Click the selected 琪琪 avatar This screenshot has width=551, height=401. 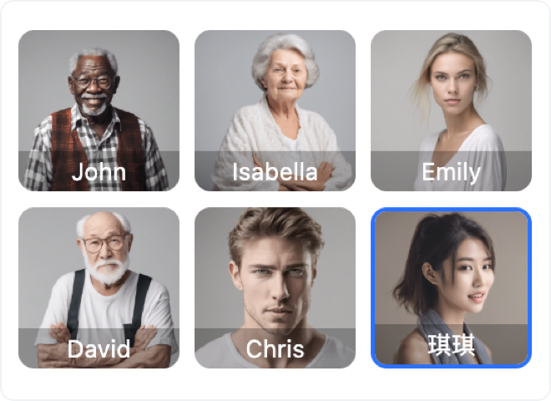click(x=451, y=287)
